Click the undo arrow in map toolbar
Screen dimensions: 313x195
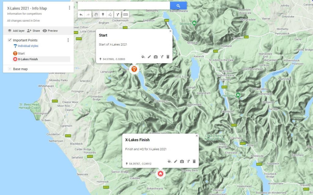point(81,15)
